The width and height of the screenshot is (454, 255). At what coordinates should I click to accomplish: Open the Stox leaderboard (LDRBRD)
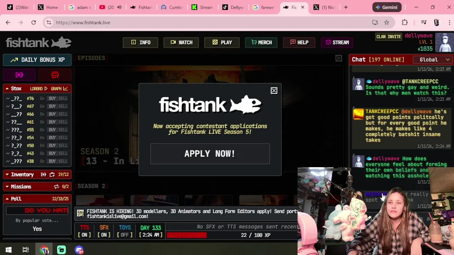(x=39, y=89)
